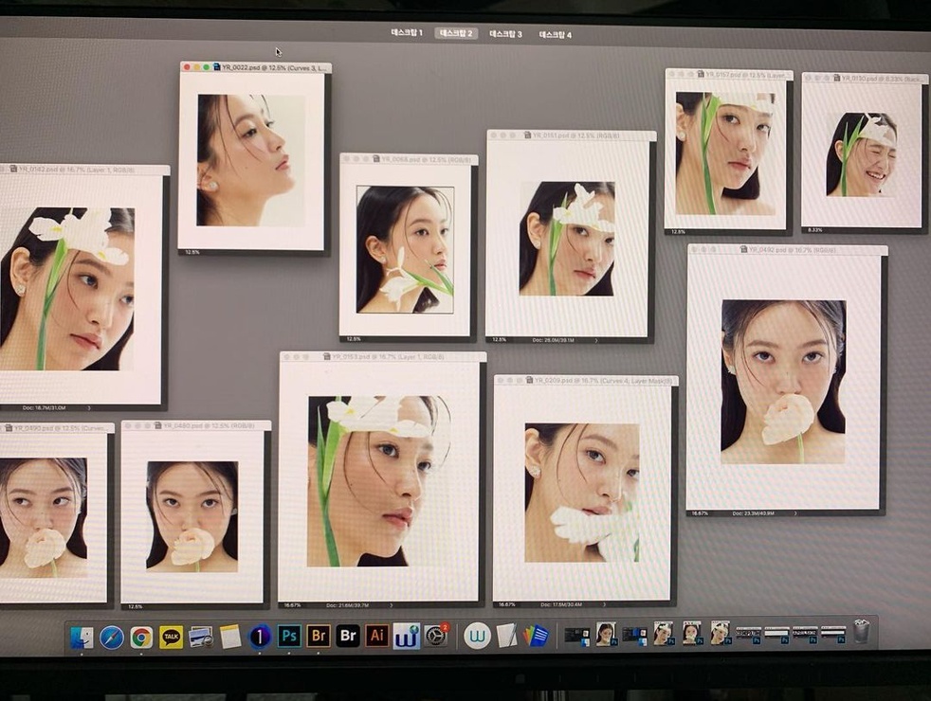The width and height of the screenshot is (931, 701).
Task: Open Adobe Photoshop from the dock
Action: tap(289, 637)
